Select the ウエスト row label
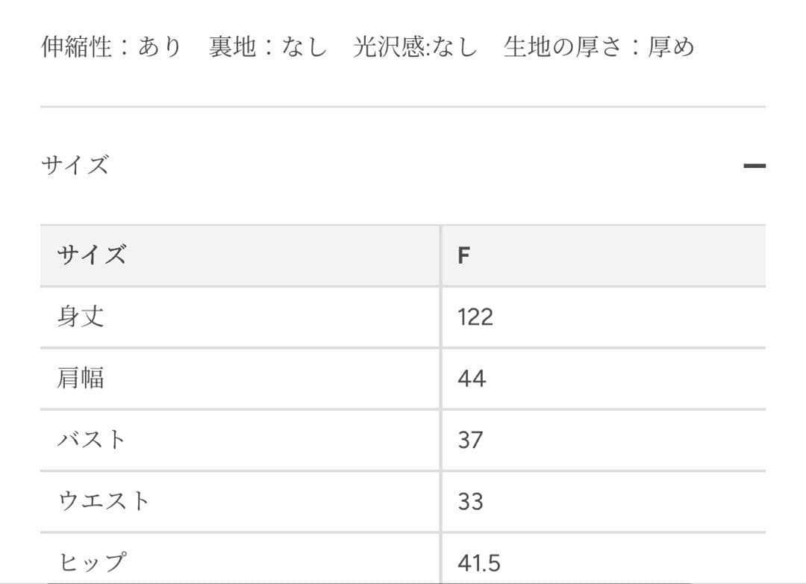Image resolution: width=806 pixels, height=584 pixels. pyautogui.click(x=104, y=501)
